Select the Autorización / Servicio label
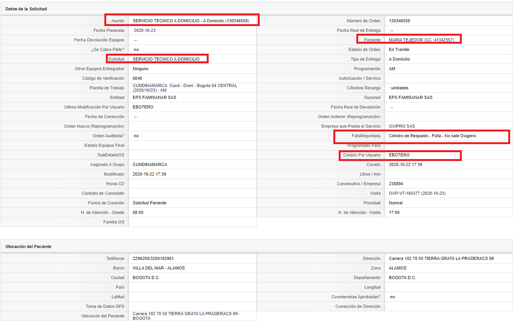 coord(359,78)
